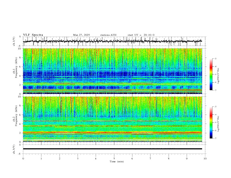Click the color scale bar beside ch.1 spectrogram
Viewport: 231px width, 178px height.
pos(211,74)
